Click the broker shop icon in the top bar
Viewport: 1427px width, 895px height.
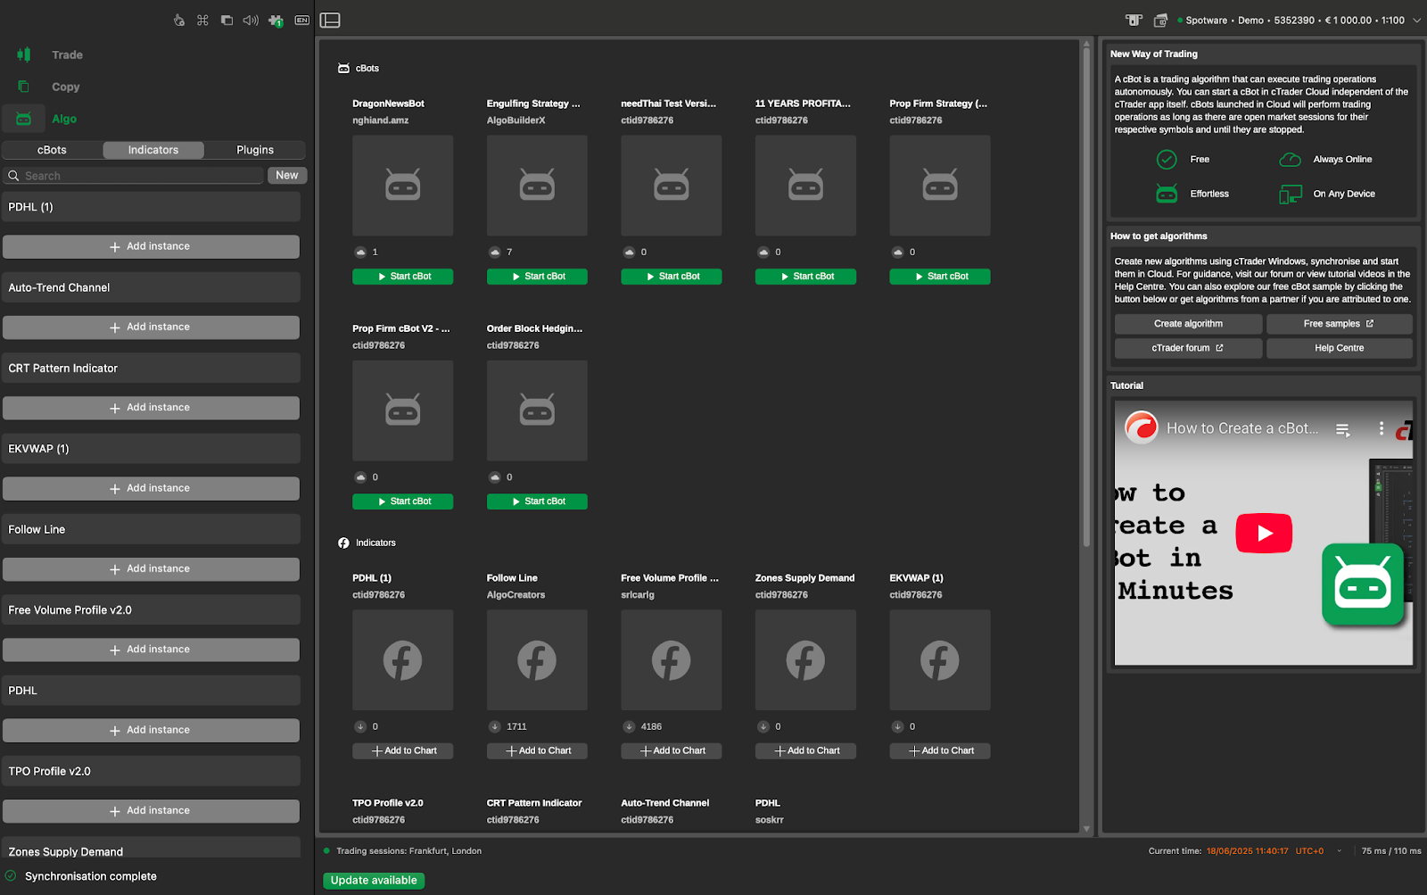click(x=1134, y=20)
